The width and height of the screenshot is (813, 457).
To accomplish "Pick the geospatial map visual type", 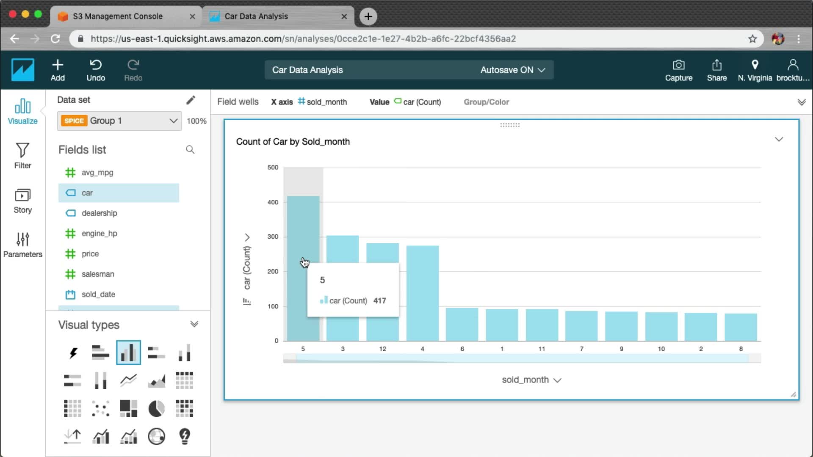I will [x=156, y=436].
